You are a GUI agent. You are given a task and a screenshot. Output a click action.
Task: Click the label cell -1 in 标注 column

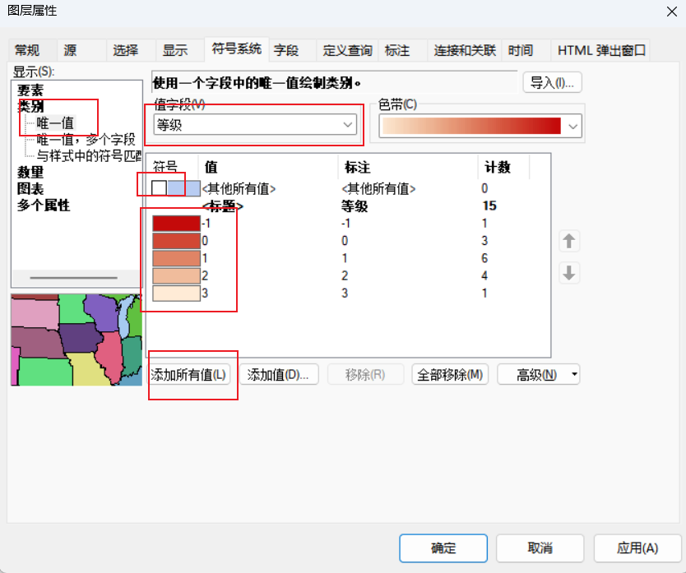[x=345, y=223]
